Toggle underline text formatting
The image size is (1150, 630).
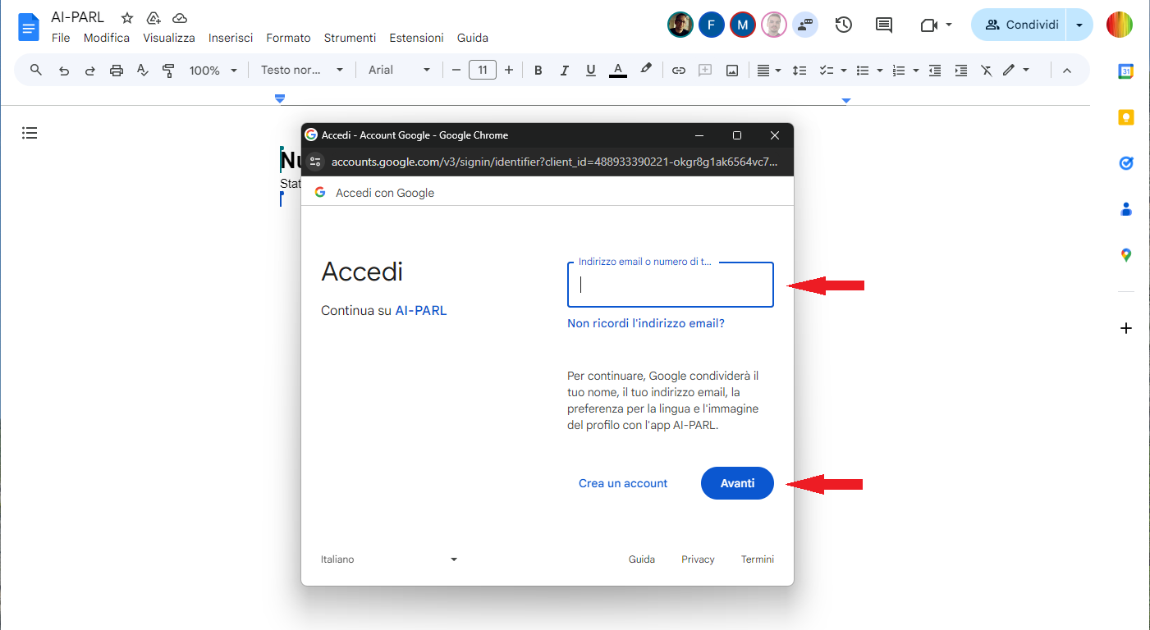point(590,71)
